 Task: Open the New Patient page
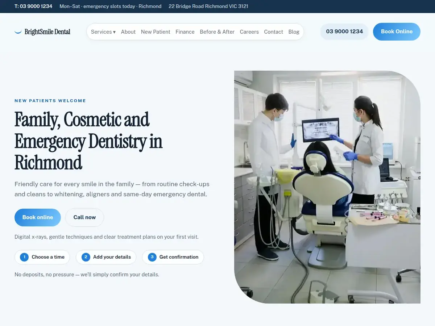pos(156,32)
